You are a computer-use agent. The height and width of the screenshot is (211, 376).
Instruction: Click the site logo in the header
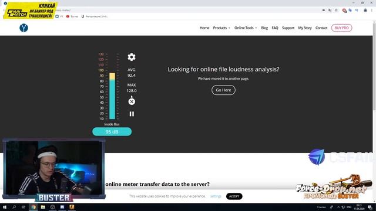point(23,28)
